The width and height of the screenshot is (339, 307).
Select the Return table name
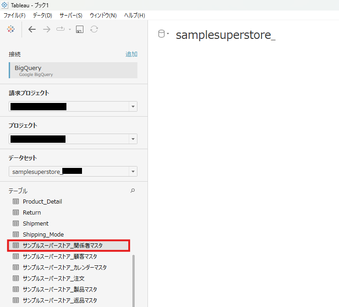coord(32,212)
